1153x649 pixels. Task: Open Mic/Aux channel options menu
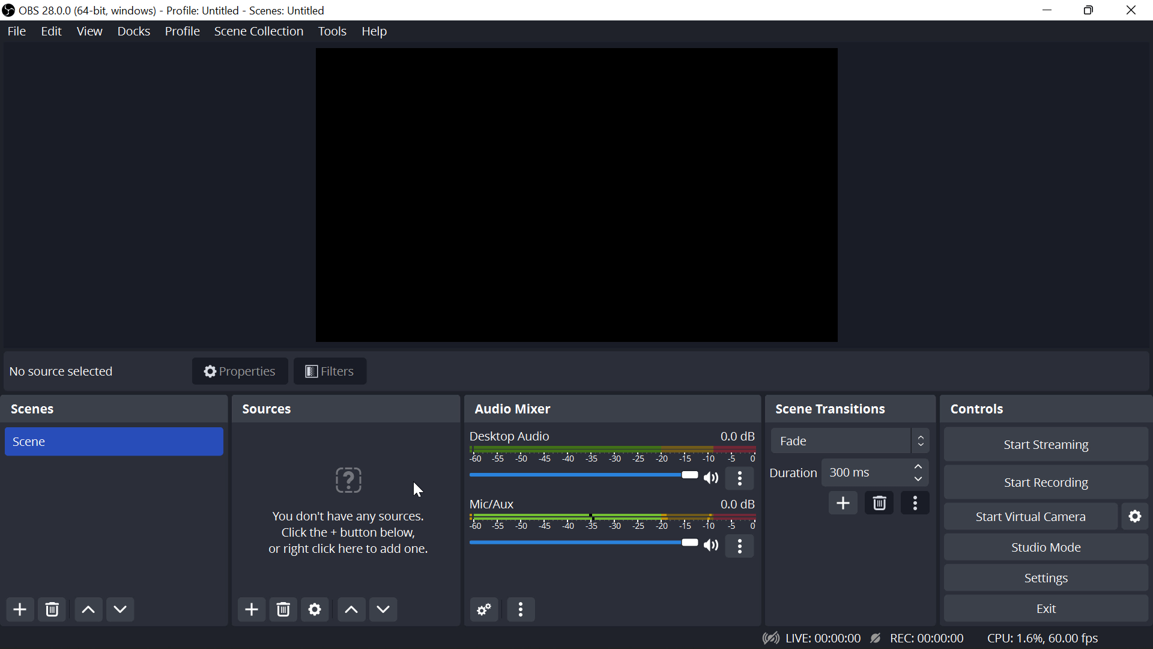(x=740, y=545)
